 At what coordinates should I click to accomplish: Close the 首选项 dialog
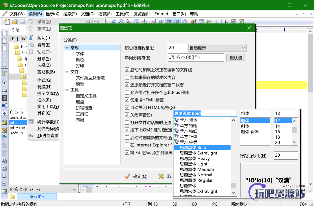coord(249,28)
